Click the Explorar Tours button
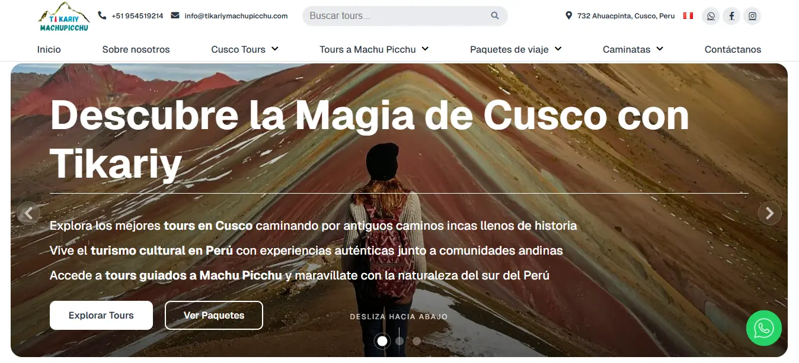The height and width of the screenshot is (363, 799). tap(101, 316)
